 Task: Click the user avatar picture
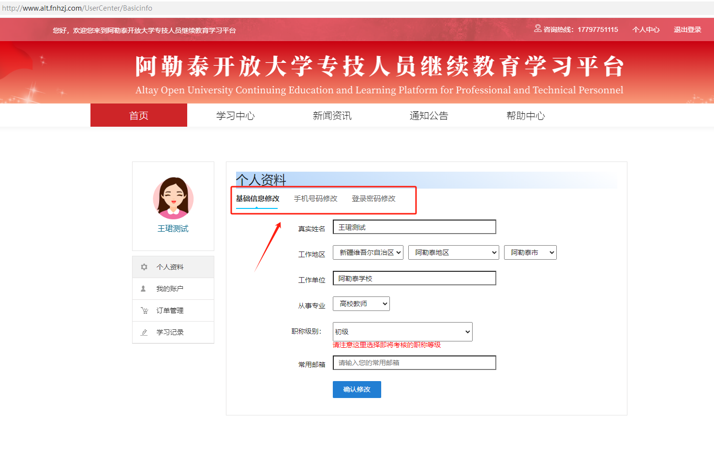[173, 198]
